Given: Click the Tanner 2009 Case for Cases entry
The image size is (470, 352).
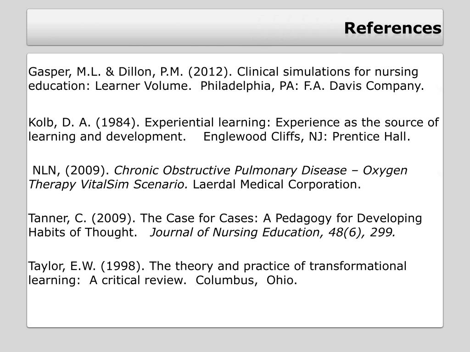Looking at the screenshot, I should [225, 225].
